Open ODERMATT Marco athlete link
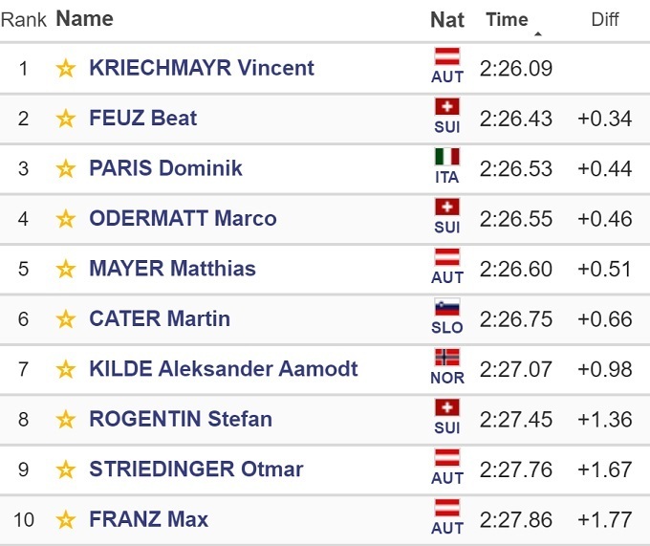This screenshot has height=546, width=650. click(183, 219)
